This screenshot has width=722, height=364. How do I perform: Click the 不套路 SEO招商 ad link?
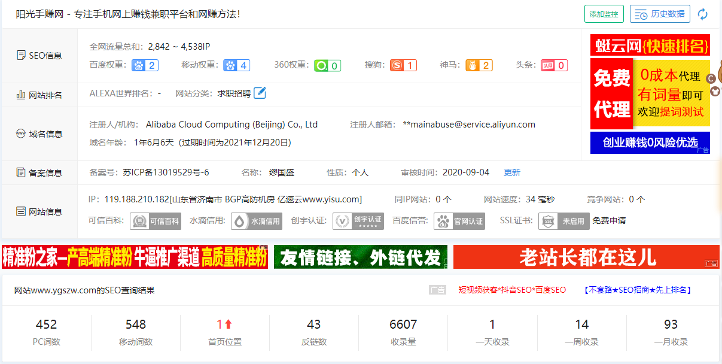coord(638,290)
